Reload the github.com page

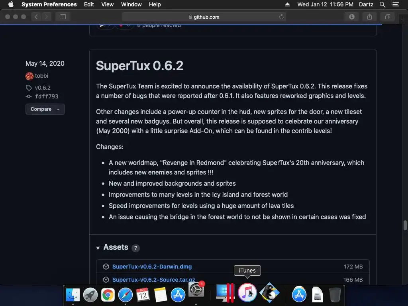[x=281, y=17]
